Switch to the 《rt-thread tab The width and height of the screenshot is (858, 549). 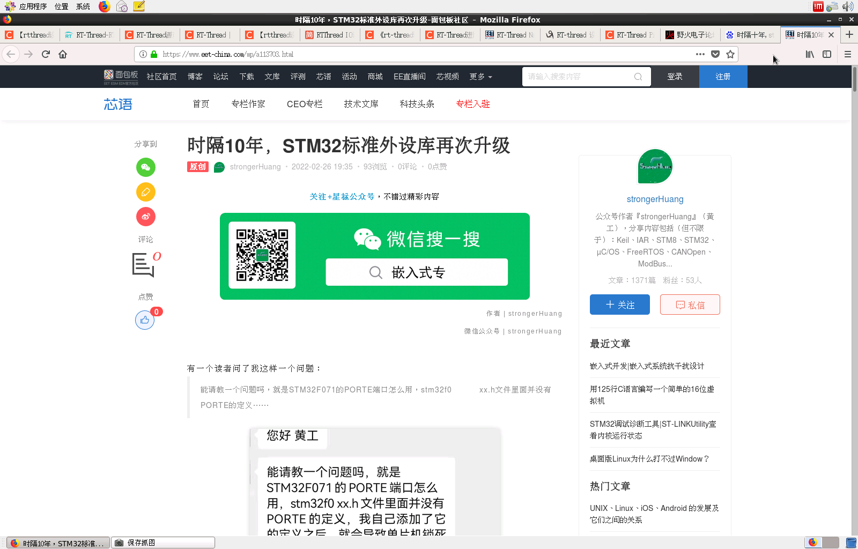390,35
